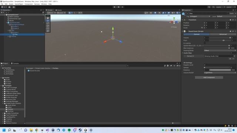This screenshot has width=237, height=133.
Task: Click the Fire object icon in Inspector
Action: (x=183, y=14)
